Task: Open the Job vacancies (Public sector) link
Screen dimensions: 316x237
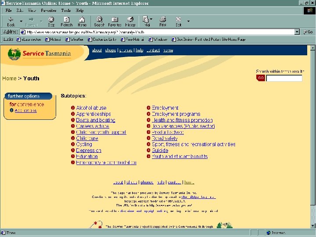Action: tap(183, 126)
